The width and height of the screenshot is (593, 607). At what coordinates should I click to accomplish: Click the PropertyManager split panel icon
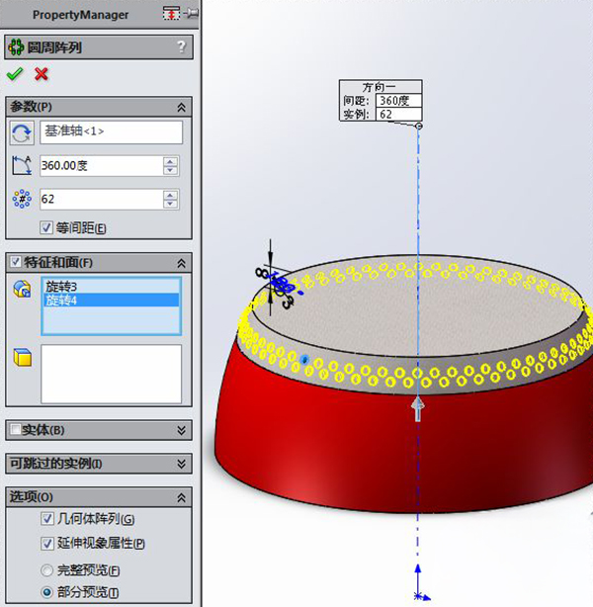[x=171, y=13]
